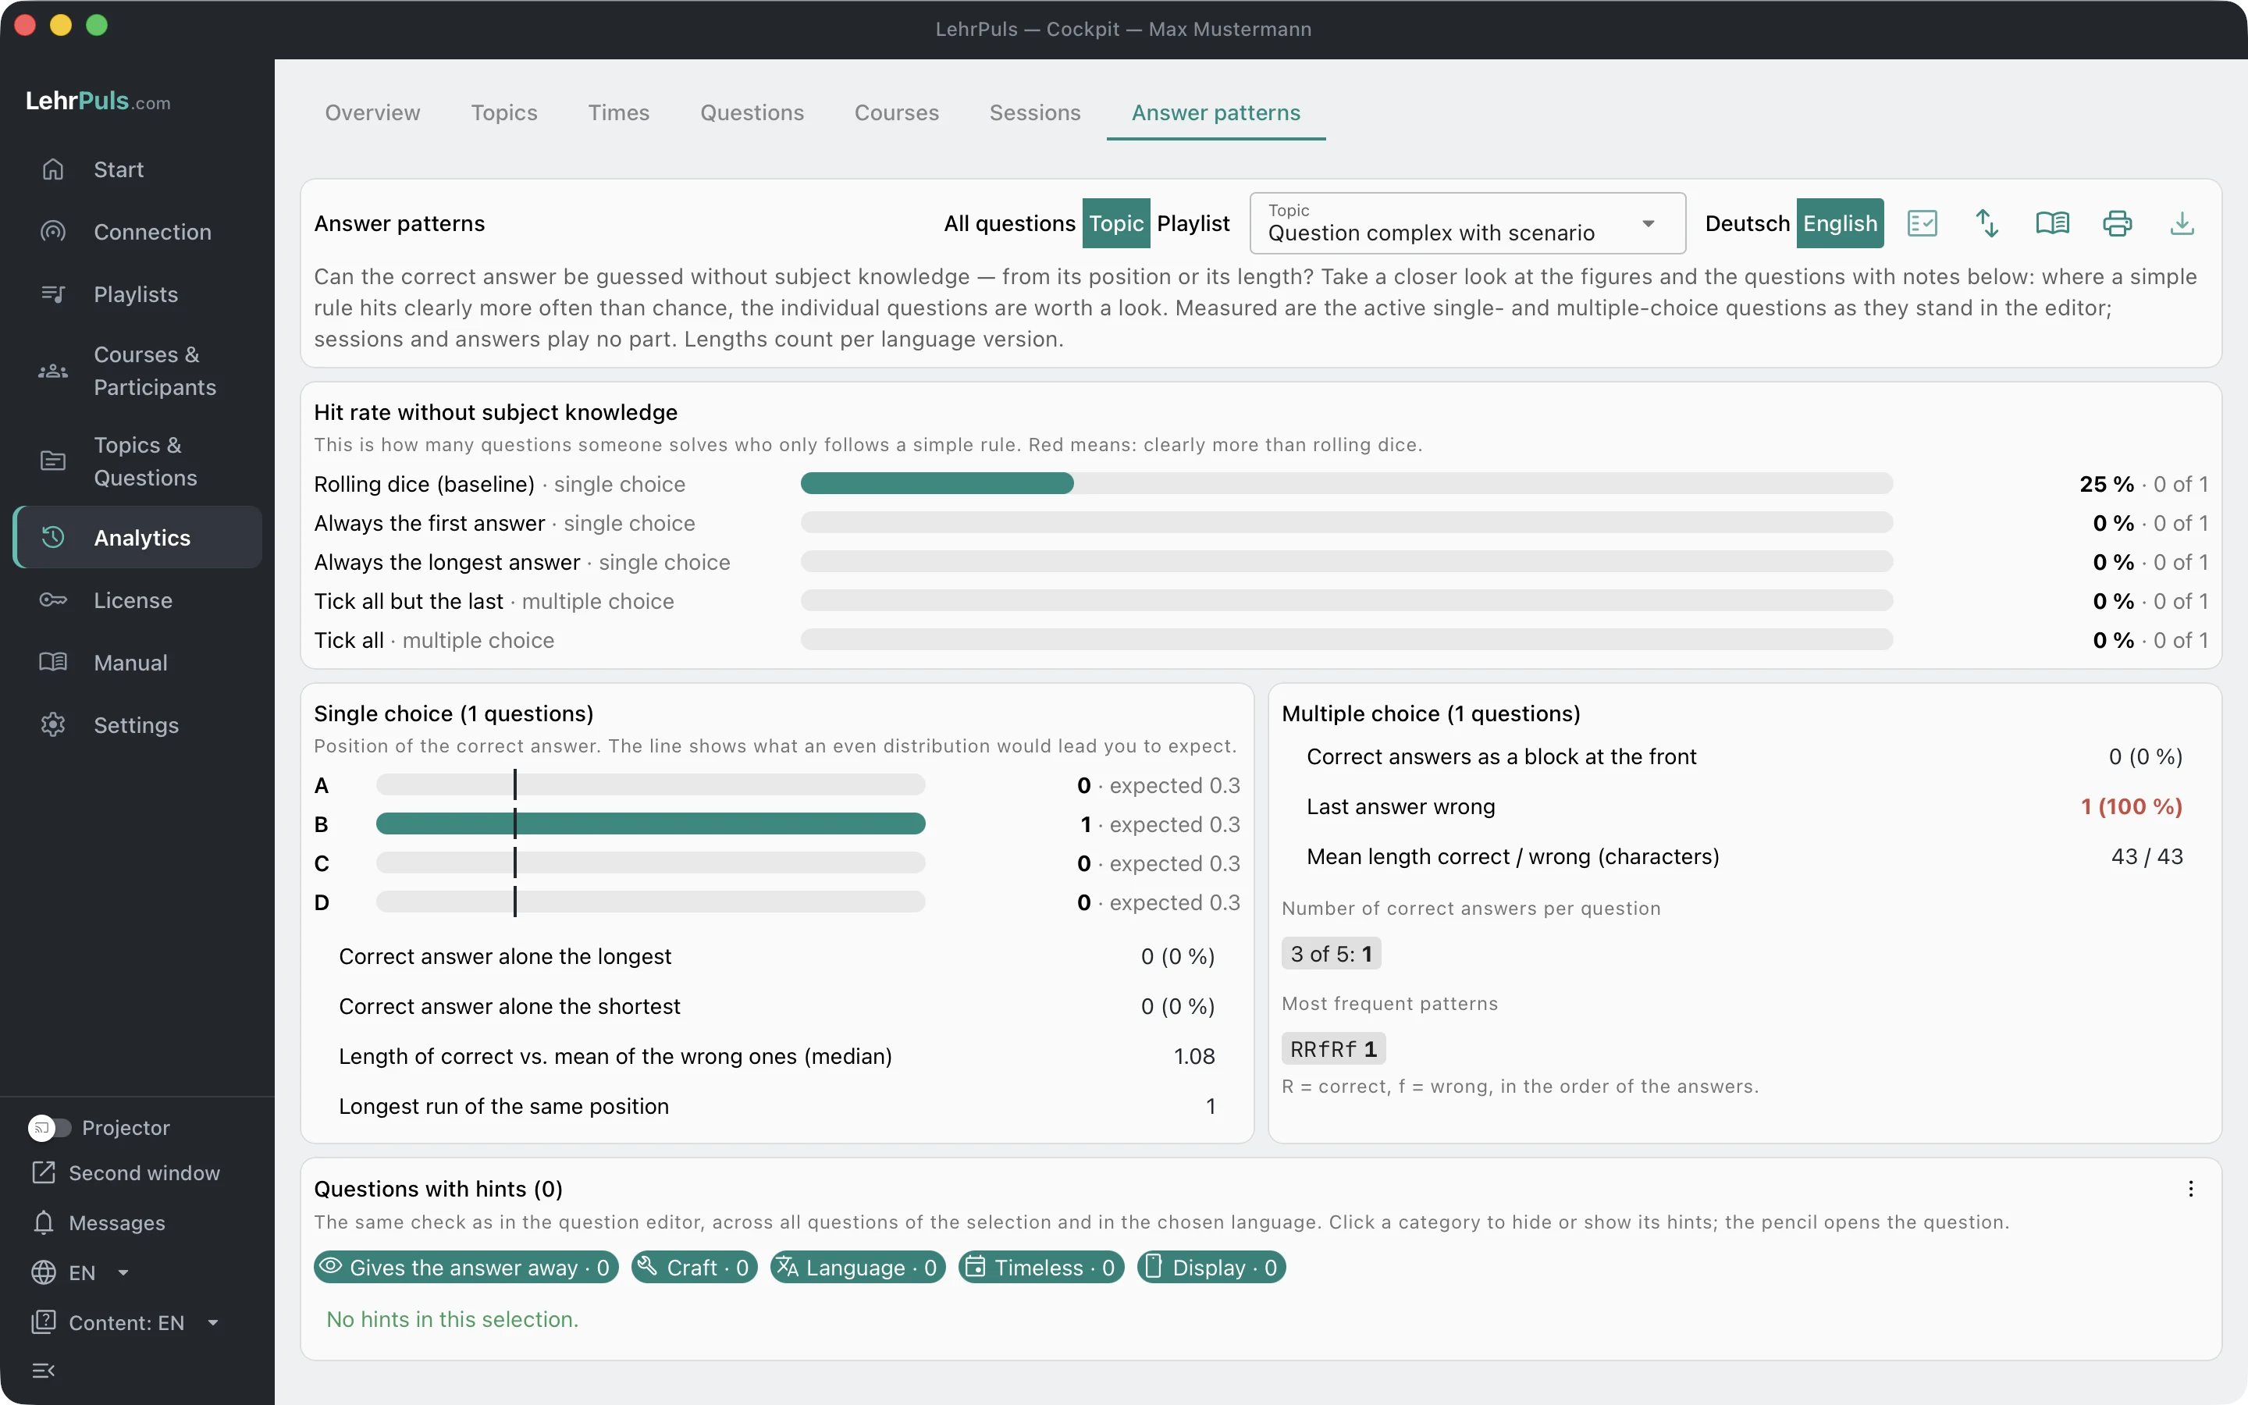Switch the language to Deutsch
This screenshot has height=1405, width=2248.
point(1748,223)
